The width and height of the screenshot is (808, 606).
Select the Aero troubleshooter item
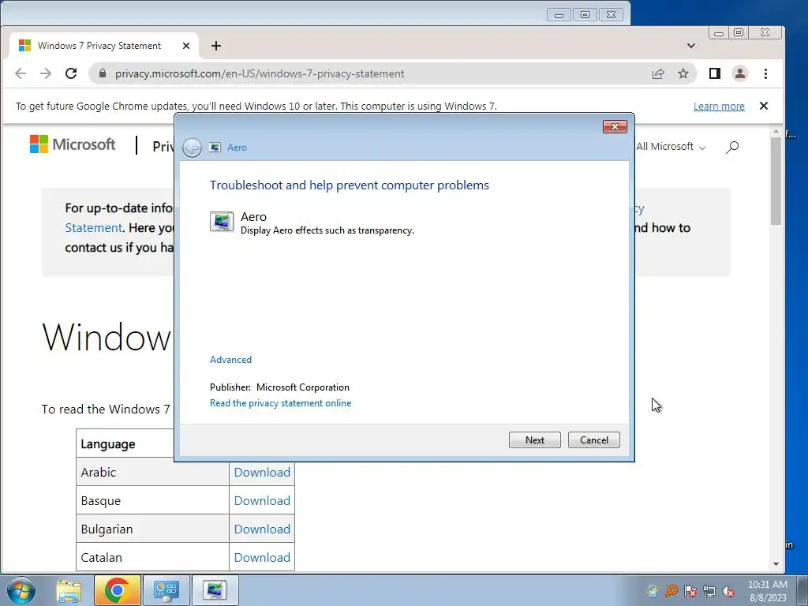coord(312,223)
